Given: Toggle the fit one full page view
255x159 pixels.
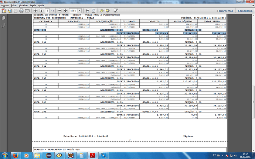Looking at the screenshot, I should tap(93, 11).
